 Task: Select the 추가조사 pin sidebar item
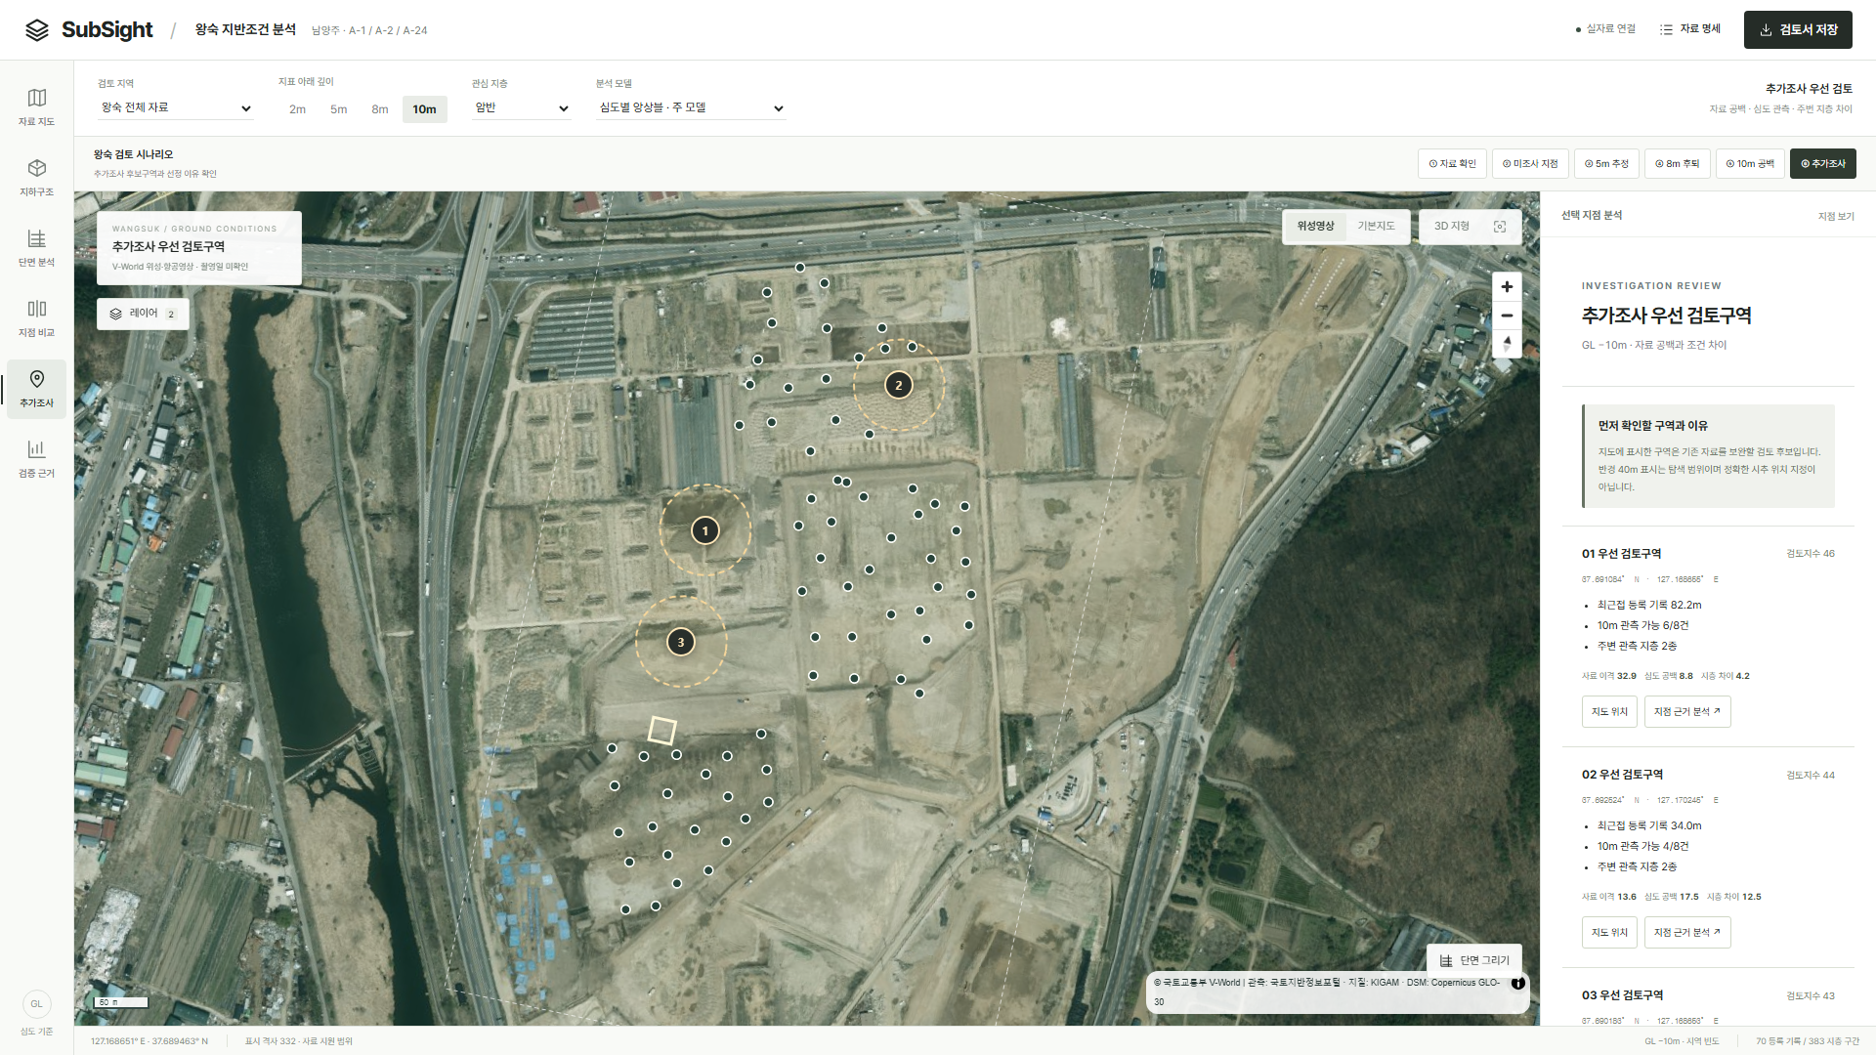pyautogui.click(x=36, y=389)
